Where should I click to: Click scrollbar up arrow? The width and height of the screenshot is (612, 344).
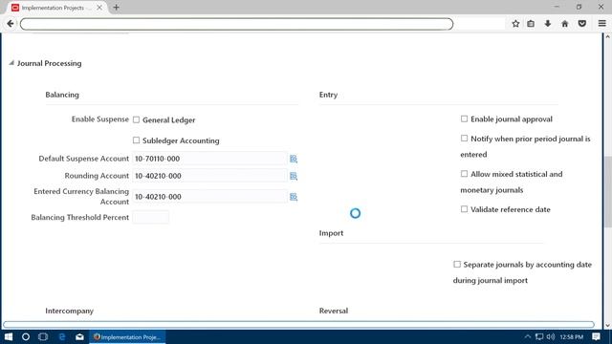coord(607,36)
